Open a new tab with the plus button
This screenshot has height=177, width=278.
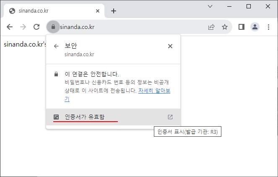[114, 11]
